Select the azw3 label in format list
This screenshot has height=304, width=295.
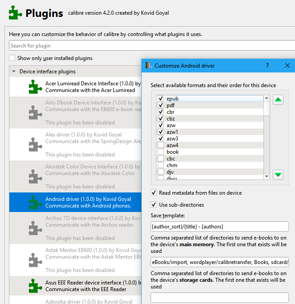coord(172,139)
